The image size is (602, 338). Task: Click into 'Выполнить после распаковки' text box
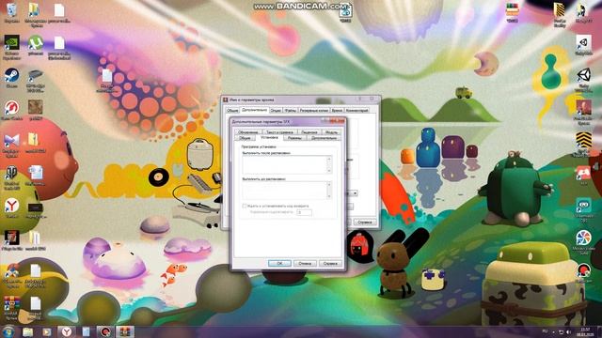coord(284,165)
